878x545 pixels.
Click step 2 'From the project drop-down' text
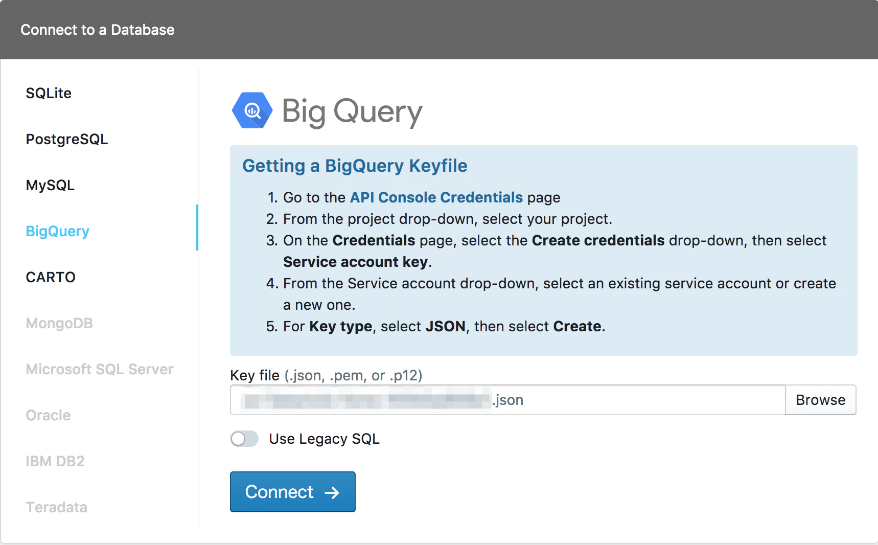448,219
